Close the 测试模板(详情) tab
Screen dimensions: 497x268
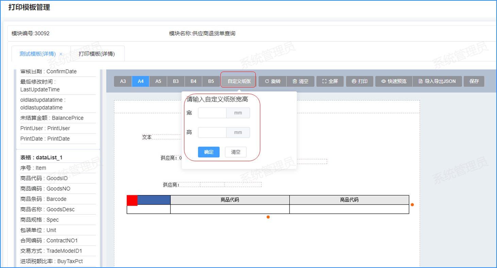pos(61,54)
